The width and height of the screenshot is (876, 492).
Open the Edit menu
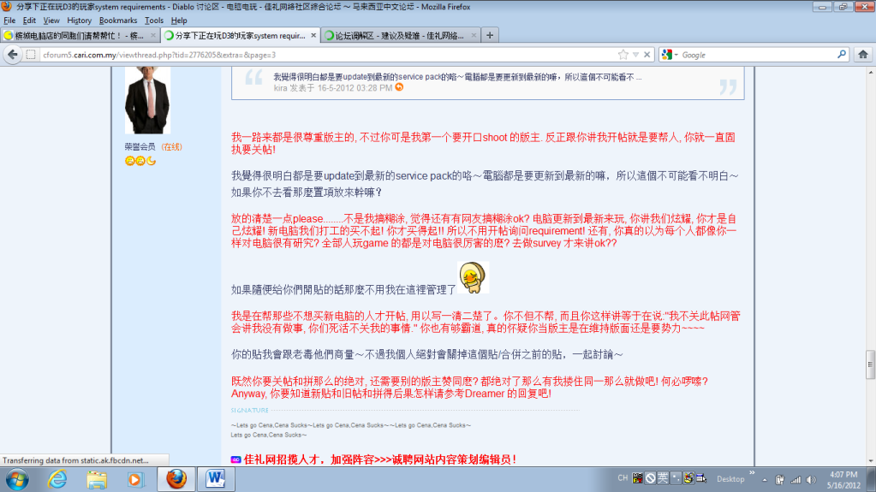tap(29, 21)
